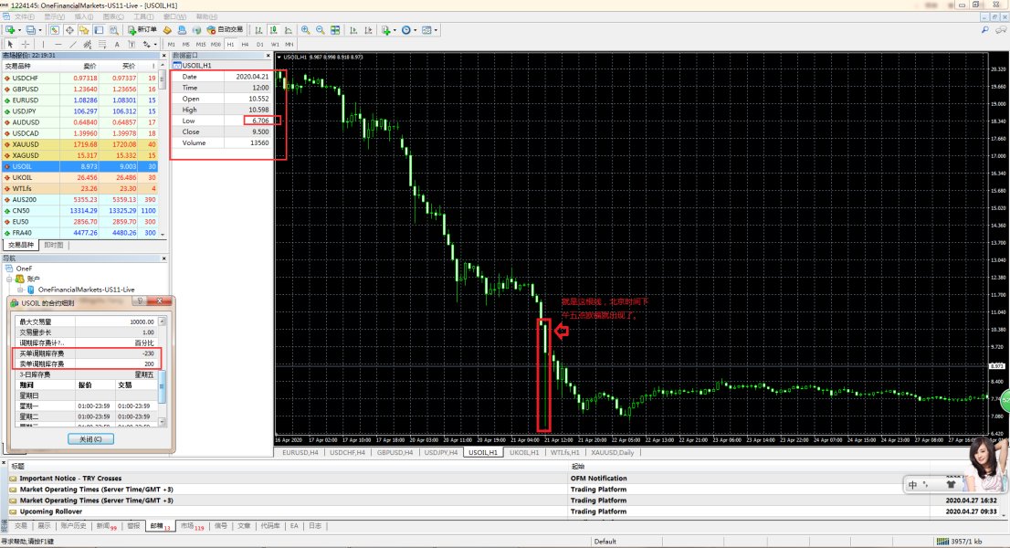Open the 工具 menu
1010x548 pixels.
point(143,16)
